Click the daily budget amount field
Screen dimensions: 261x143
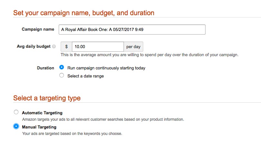pyautogui.click(x=98, y=46)
